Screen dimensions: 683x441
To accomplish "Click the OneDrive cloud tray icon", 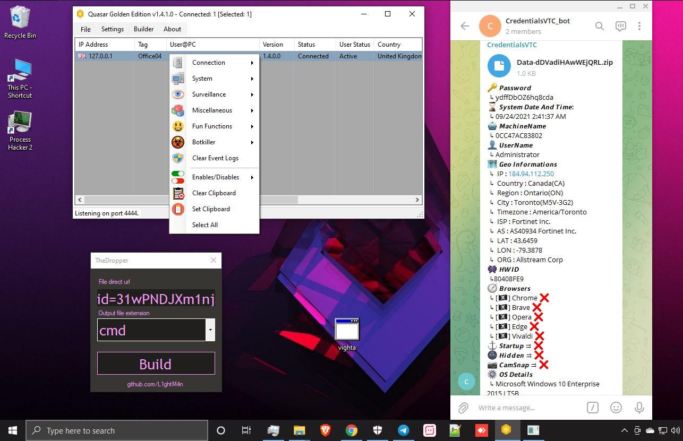I will tap(650, 430).
